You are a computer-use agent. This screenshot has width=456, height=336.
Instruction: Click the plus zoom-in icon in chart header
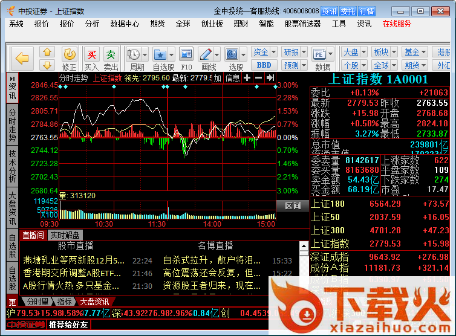pos(247,77)
